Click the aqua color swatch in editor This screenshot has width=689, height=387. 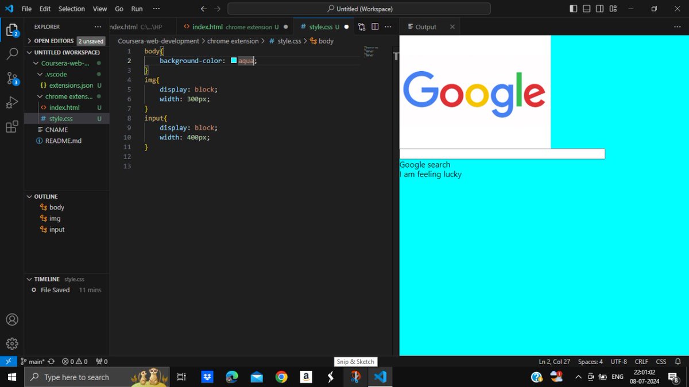[x=234, y=60]
